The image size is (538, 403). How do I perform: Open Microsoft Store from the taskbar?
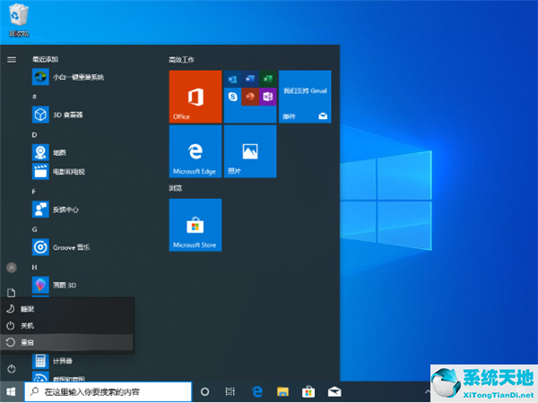pos(308,391)
